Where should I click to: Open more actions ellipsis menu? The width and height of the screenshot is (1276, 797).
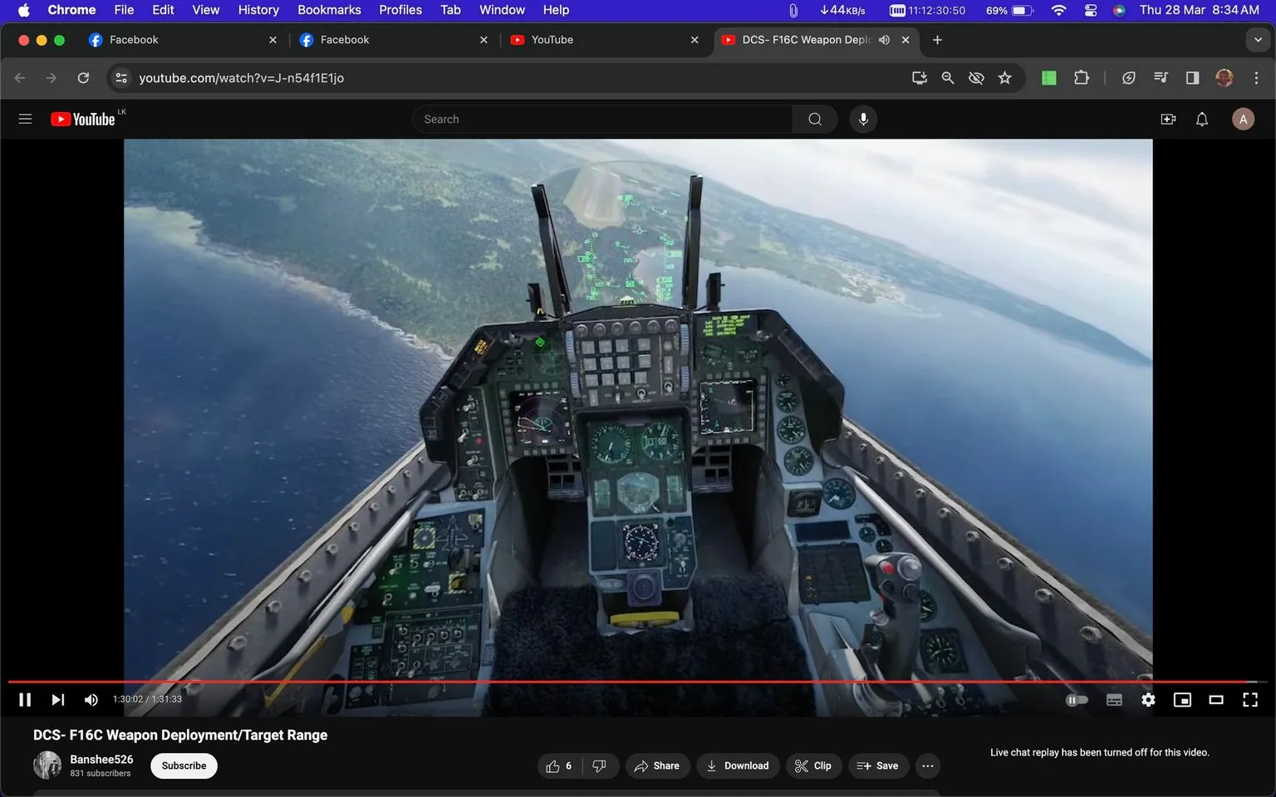[x=928, y=765]
